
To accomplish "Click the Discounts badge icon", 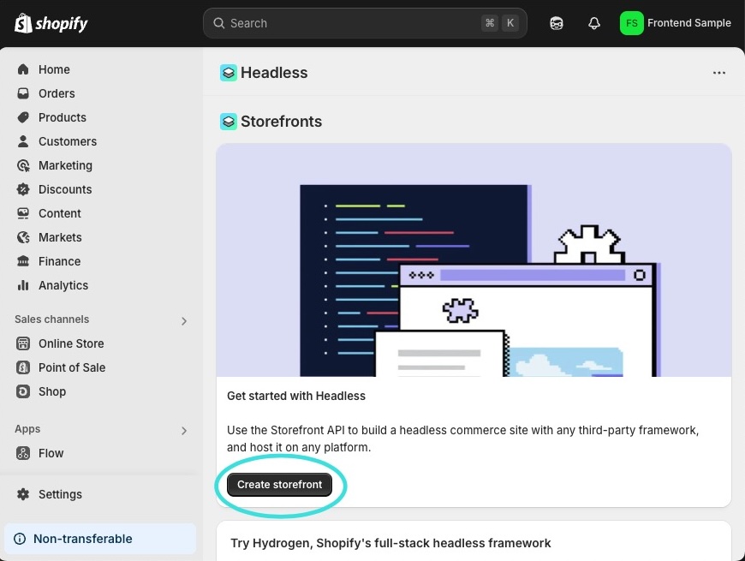I will 23,189.
